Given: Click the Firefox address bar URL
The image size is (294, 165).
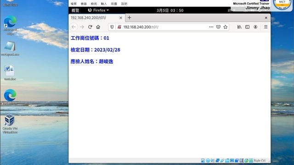Looking at the screenshot, I should (141, 27).
